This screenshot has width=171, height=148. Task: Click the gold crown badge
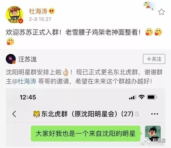pyautogui.click(x=52, y=11)
